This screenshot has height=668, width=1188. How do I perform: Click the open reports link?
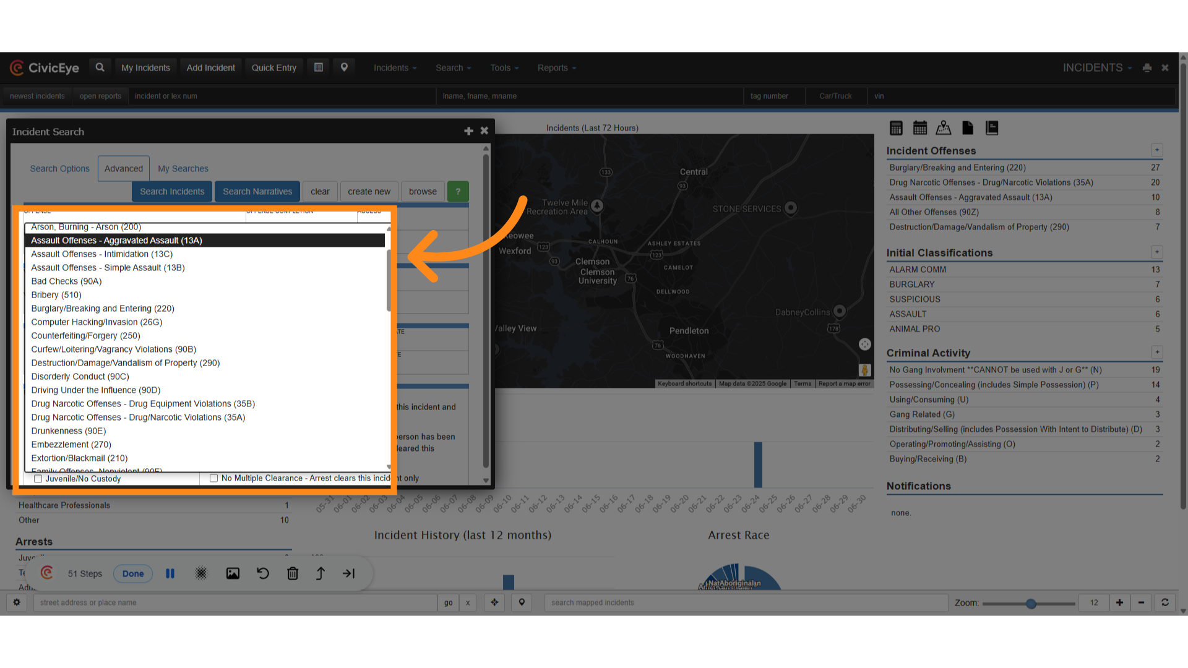[x=100, y=96]
